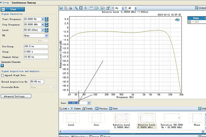Open Details for selected result
Screen dimensions: 206x137
pyautogui.click(x=87, y=108)
